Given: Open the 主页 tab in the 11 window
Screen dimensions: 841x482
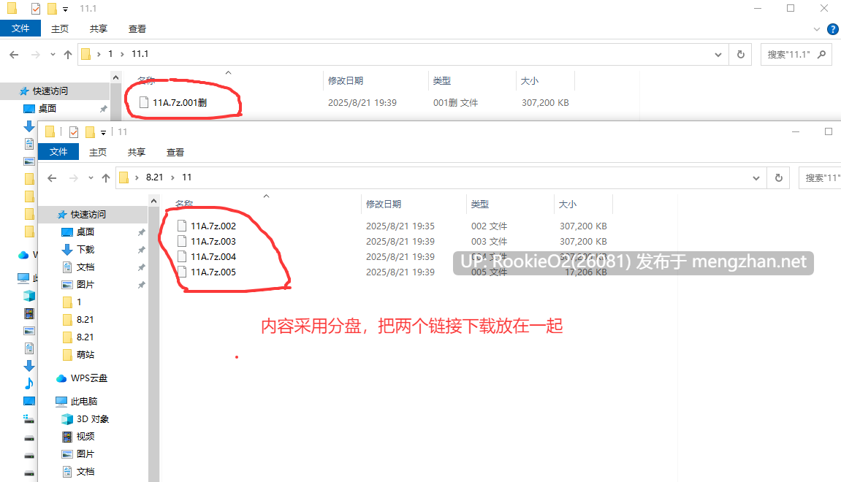Looking at the screenshot, I should 98,152.
